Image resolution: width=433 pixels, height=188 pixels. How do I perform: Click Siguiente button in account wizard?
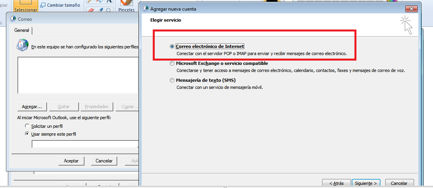pyautogui.click(x=366, y=183)
